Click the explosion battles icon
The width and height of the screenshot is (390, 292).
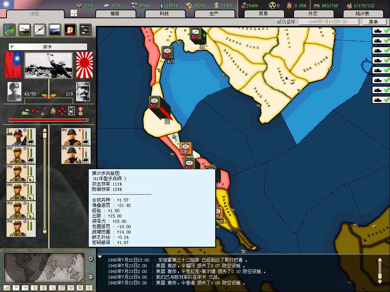[70, 30]
